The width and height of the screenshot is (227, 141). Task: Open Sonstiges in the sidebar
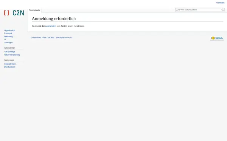click(8, 42)
